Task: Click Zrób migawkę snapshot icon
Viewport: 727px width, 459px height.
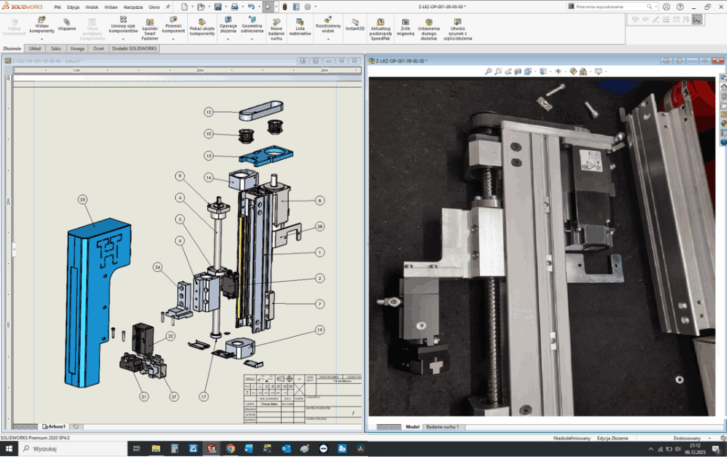Action: pyautogui.click(x=405, y=22)
